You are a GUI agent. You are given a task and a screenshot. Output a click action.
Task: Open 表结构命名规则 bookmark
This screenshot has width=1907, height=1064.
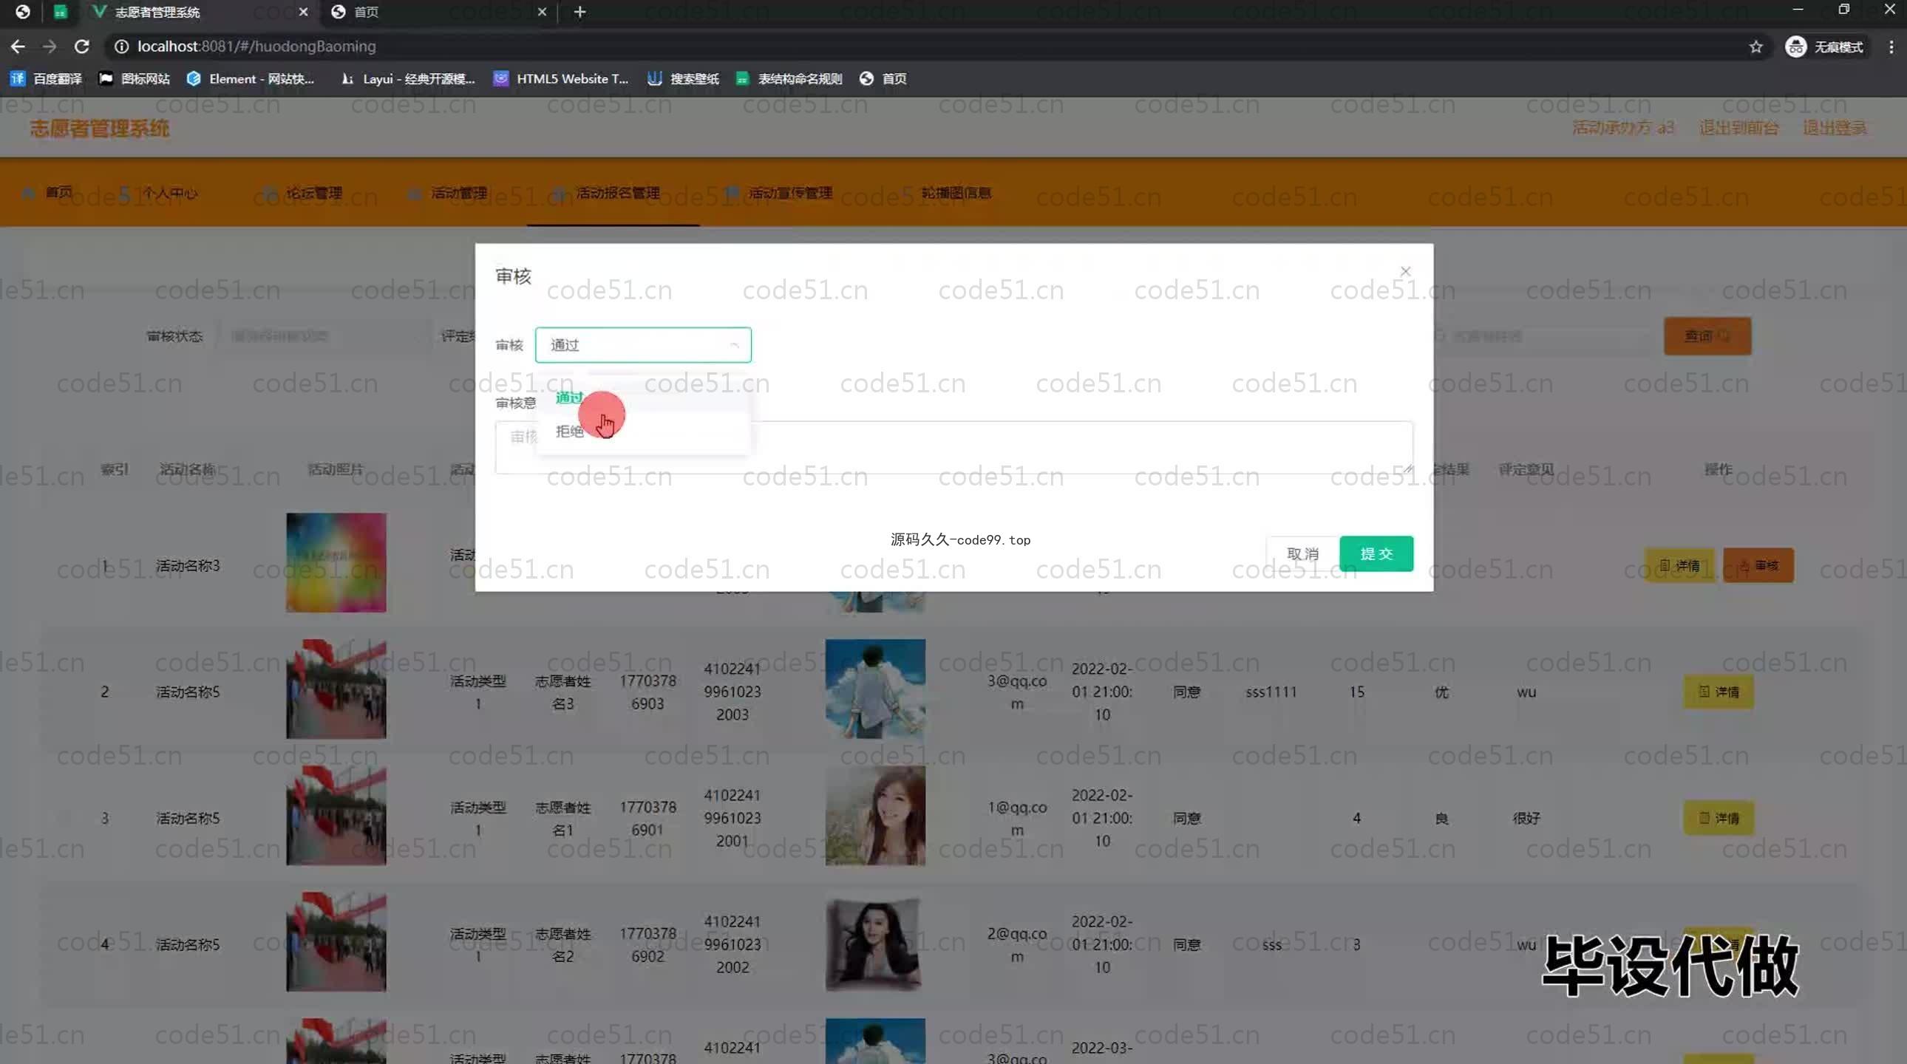(x=789, y=78)
